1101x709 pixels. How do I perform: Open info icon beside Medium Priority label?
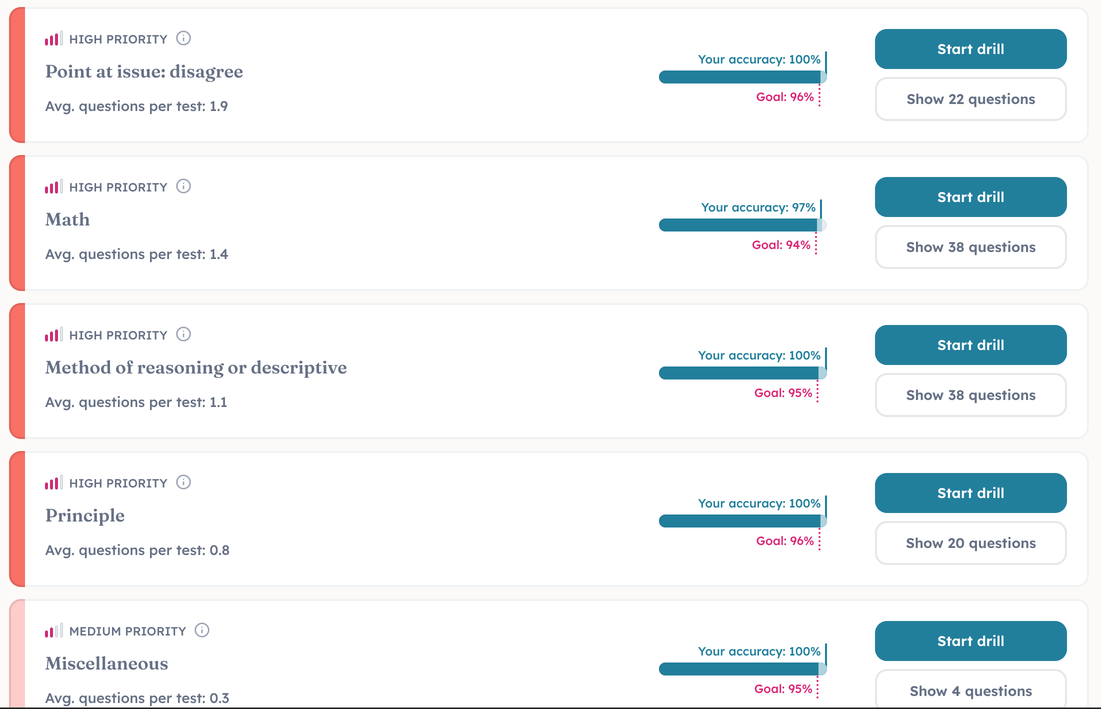pos(202,630)
